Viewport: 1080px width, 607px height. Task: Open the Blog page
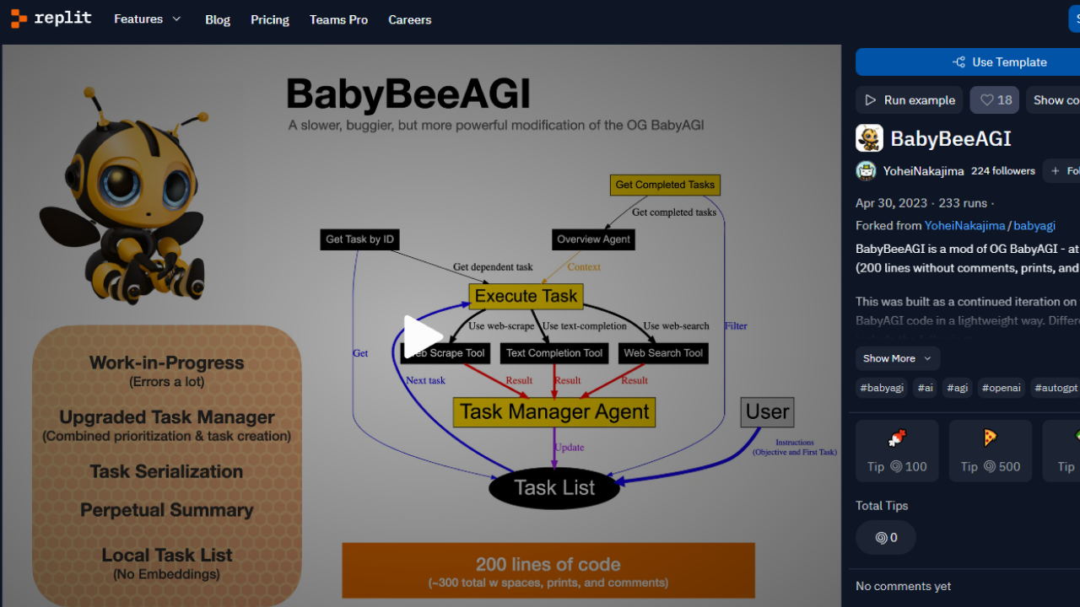(x=218, y=19)
